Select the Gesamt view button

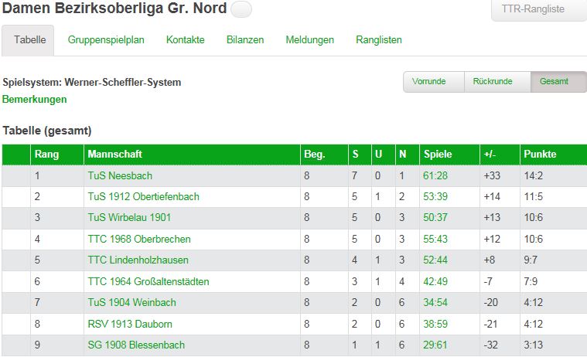tap(554, 81)
